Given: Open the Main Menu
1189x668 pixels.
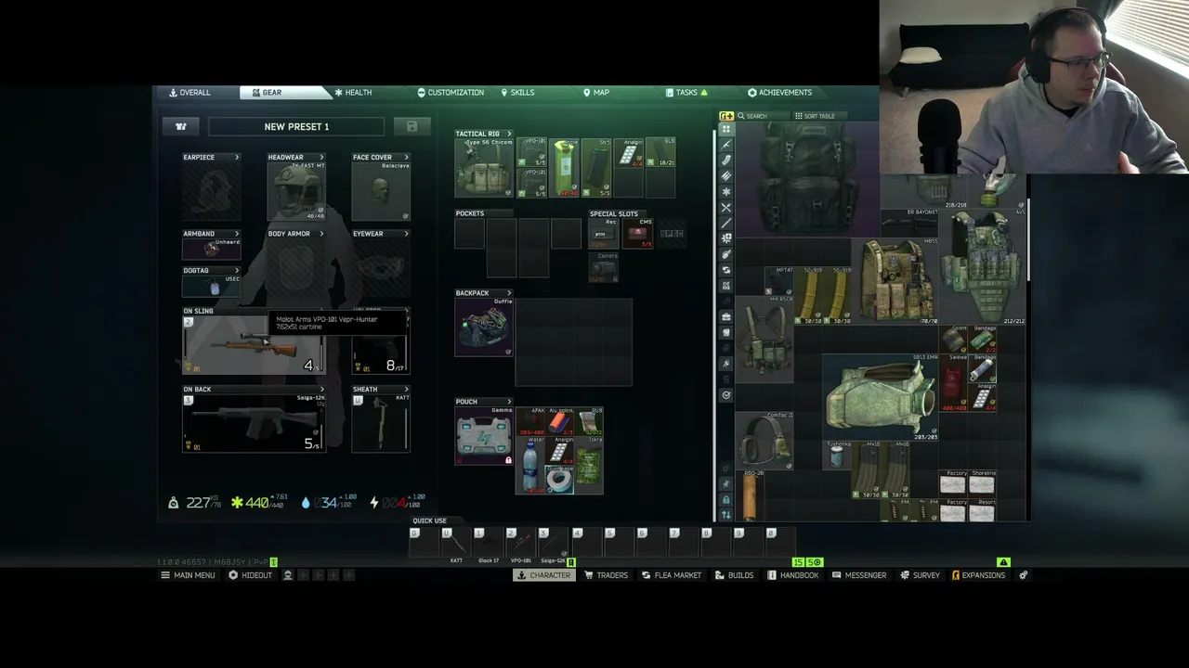Looking at the screenshot, I should [189, 575].
